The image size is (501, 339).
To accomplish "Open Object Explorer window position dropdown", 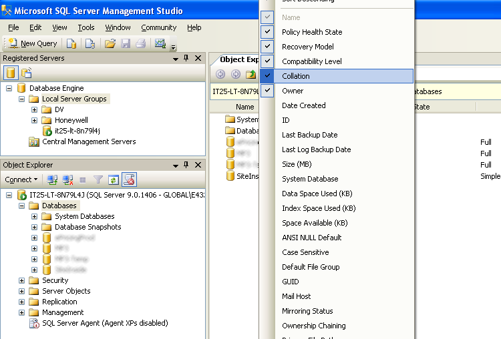I will click(x=176, y=165).
